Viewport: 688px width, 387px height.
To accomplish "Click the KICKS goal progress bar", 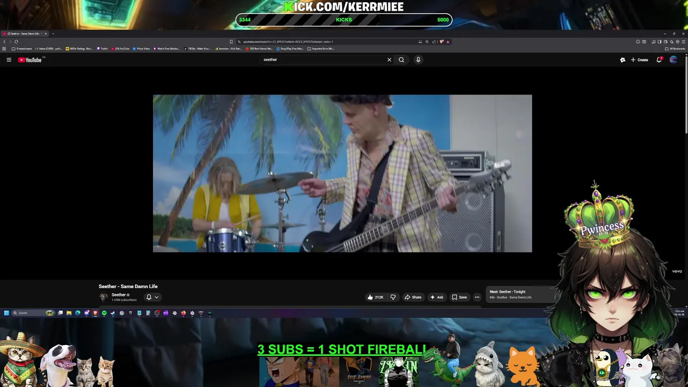I will point(344,20).
